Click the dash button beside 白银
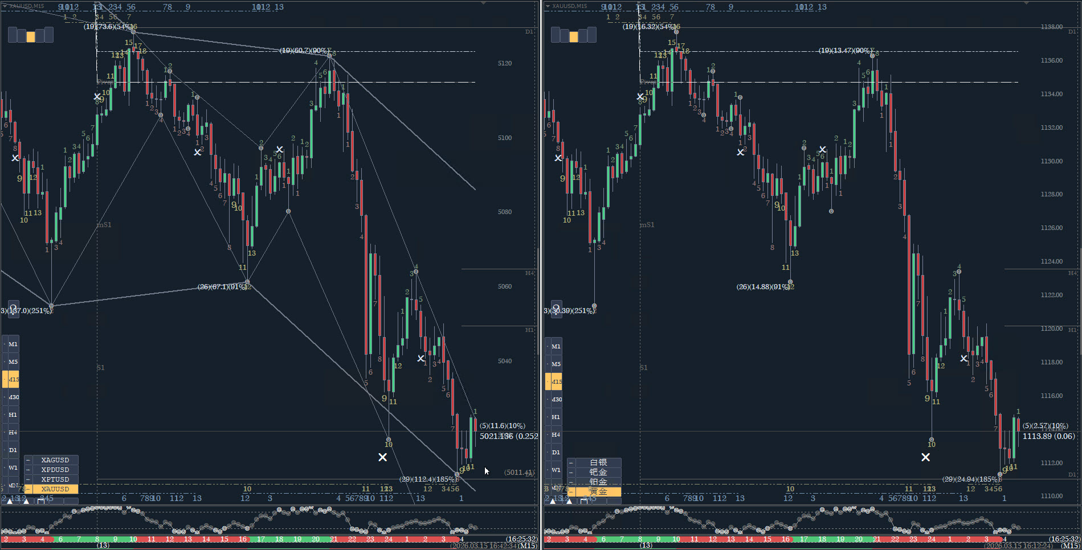This screenshot has width=1082, height=550. pos(571,462)
